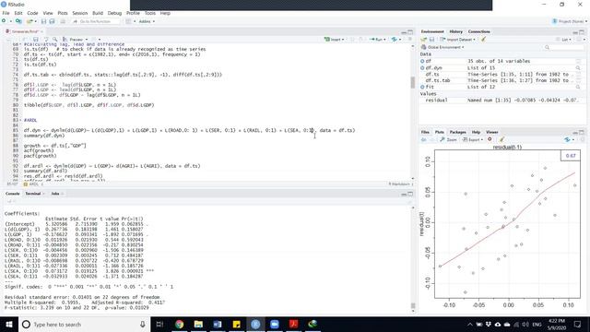Switch to the Jobs tab
The image size is (590, 332).
pos(55,194)
